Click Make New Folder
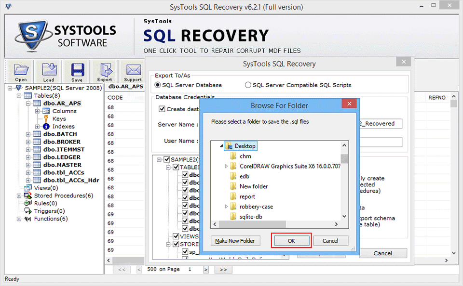The image size is (463, 286). tap(235, 240)
